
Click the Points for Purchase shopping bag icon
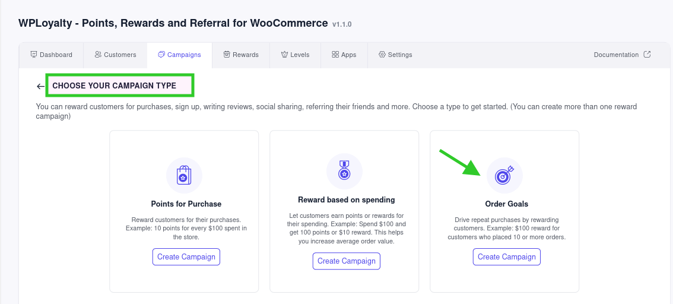point(184,175)
